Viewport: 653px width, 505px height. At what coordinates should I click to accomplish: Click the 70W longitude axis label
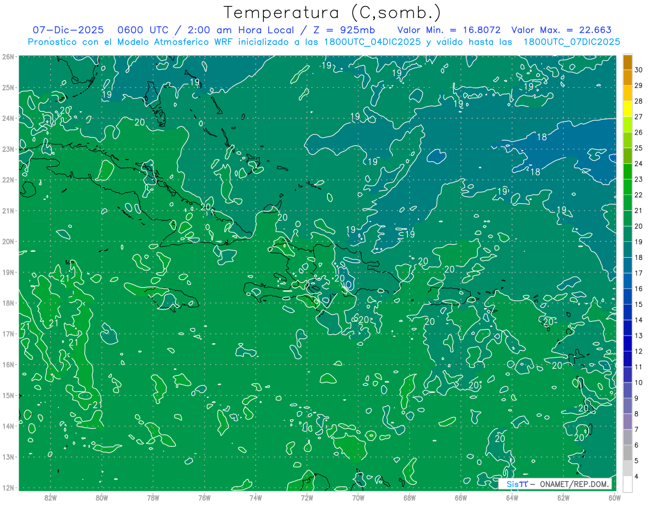358,497
